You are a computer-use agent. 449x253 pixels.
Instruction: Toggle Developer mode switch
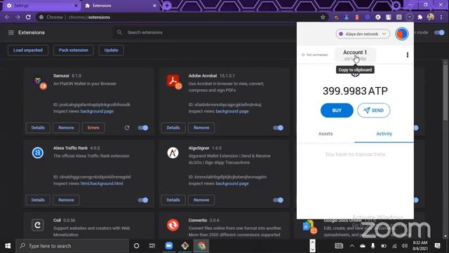[439, 32]
